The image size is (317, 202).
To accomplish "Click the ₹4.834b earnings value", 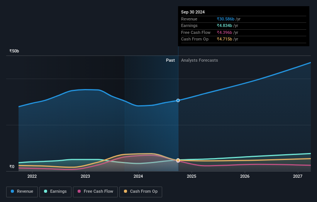I will [224, 25].
